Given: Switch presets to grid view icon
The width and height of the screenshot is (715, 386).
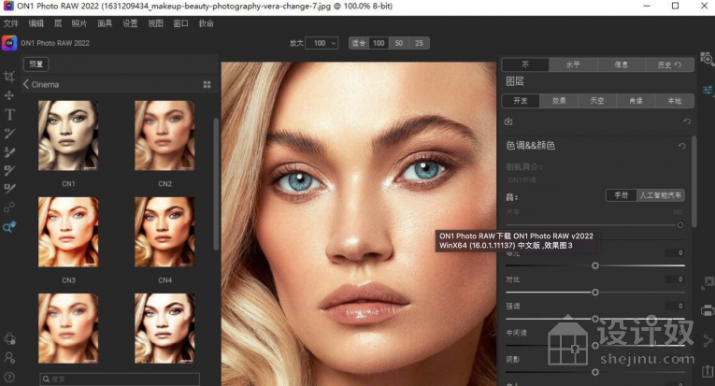Looking at the screenshot, I should tap(207, 84).
